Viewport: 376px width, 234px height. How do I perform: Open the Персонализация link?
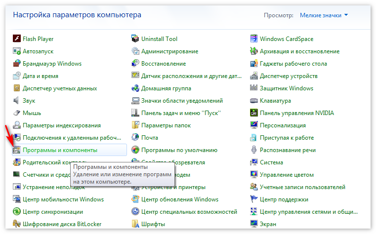pos(283,125)
